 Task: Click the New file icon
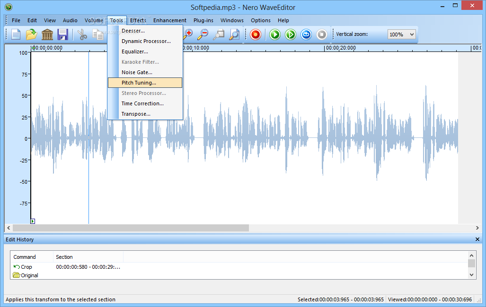pyautogui.click(x=16, y=34)
